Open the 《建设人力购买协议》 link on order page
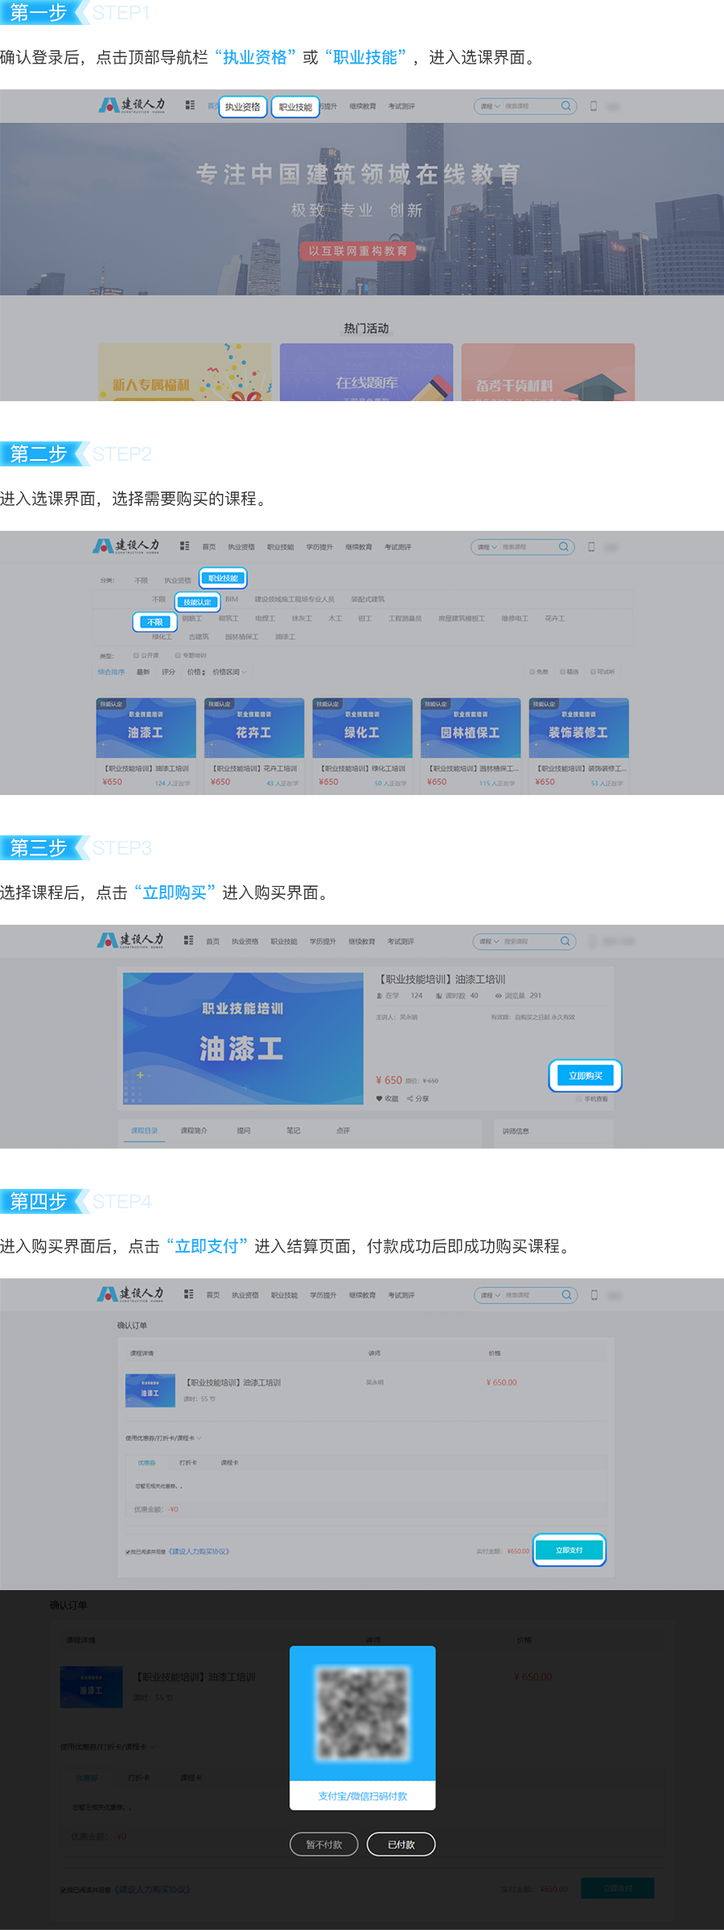Image resolution: width=724 pixels, height=1930 pixels. tap(199, 1551)
